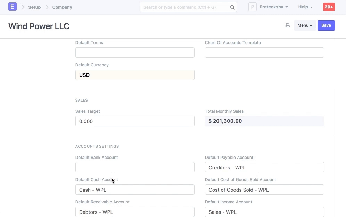Click the search magnifier icon
Image resolution: width=346 pixels, height=217 pixels.
coord(232,7)
